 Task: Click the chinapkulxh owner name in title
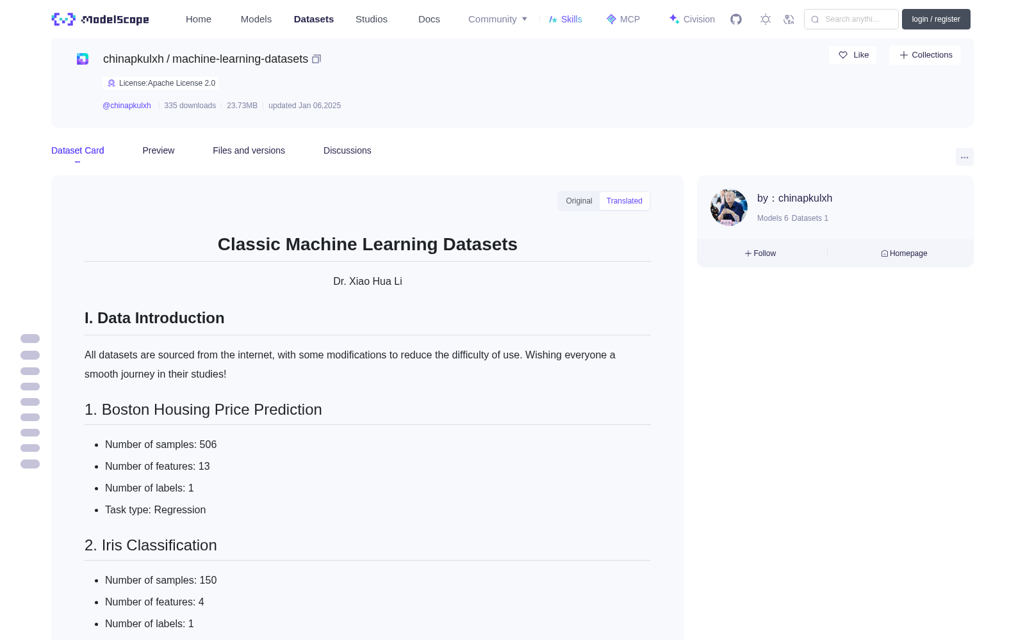pyautogui.click(x=133, y=59)
